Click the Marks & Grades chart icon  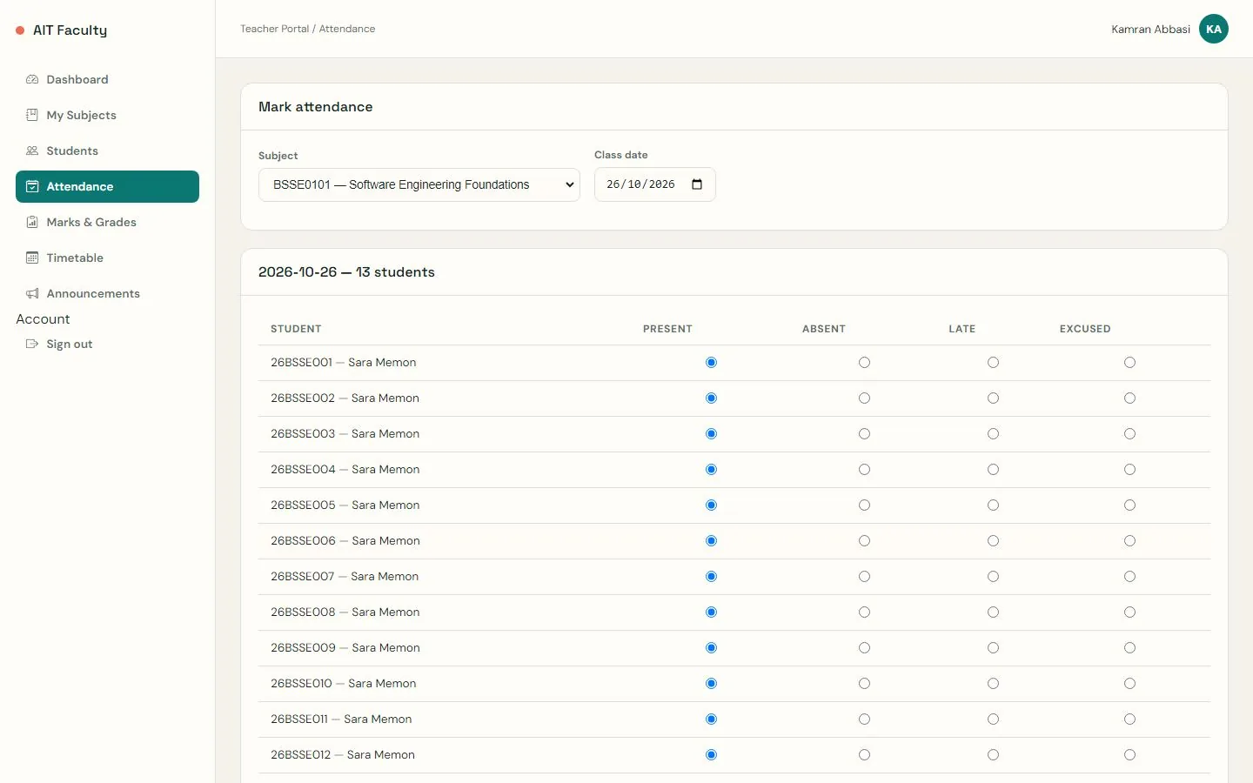32,222
